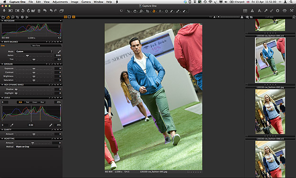Collapse the Levels panel
The width and height of the screenshot is (296, 178).
(x=2, y=97)
